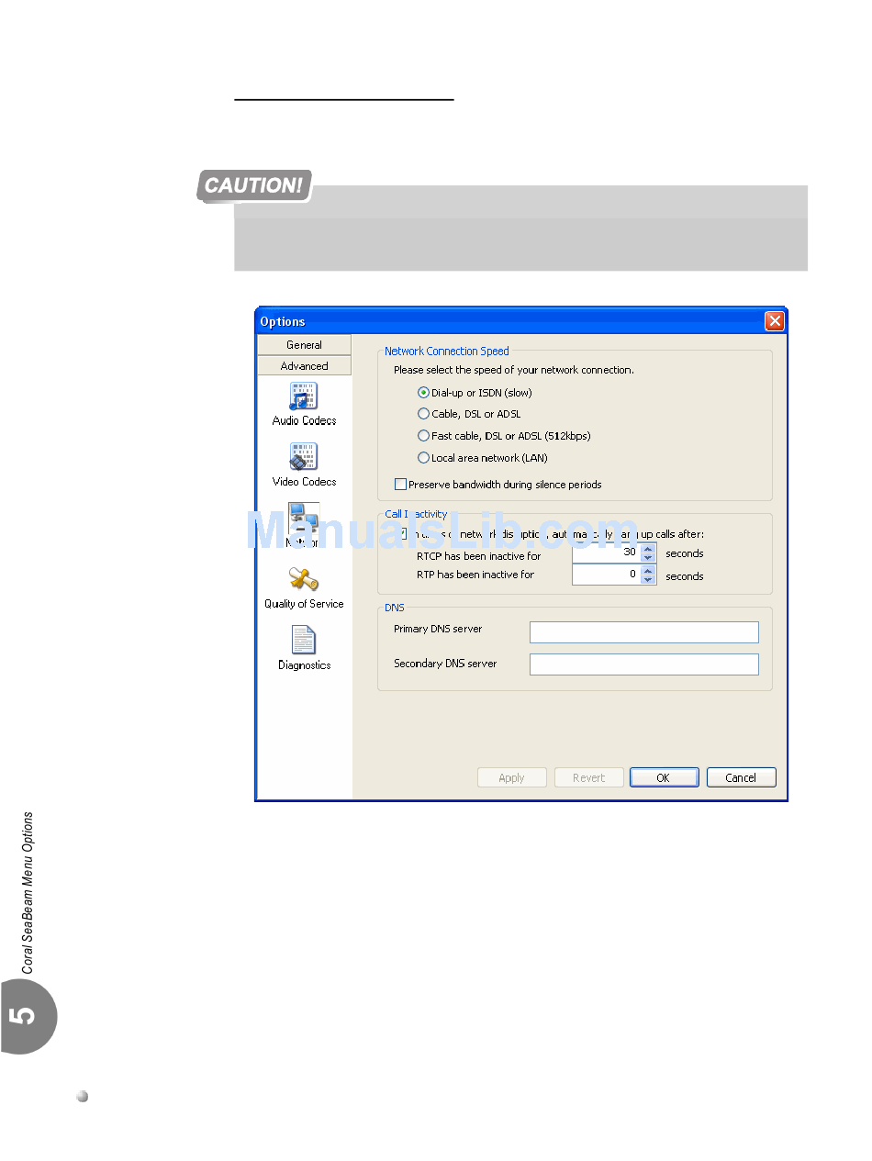
Task: Click the Secondary DNS server field
Action: pyautogui.click(x=644, y=664)
